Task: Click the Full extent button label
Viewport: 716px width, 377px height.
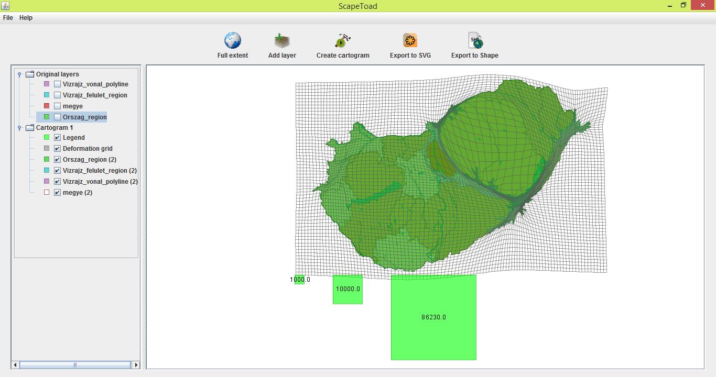Action: (233, 56)
